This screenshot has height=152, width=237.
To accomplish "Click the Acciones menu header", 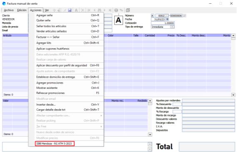I will click(36, 10).
